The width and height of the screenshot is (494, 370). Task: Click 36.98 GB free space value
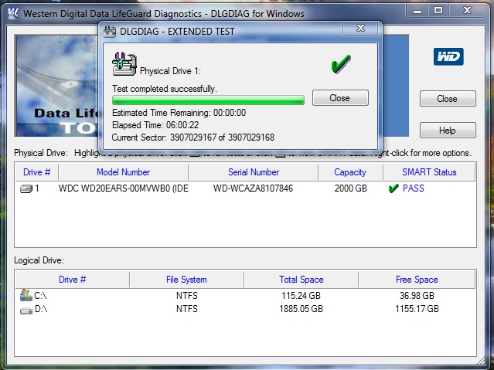(x=417, y=296)
